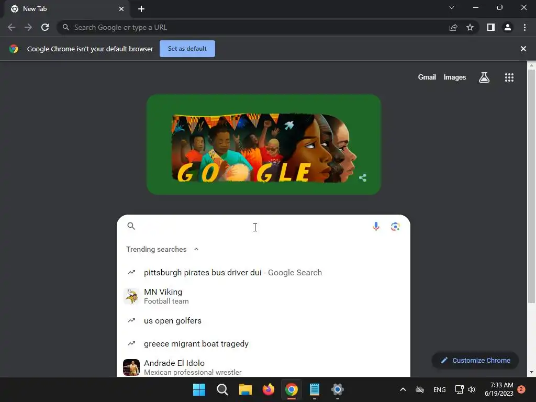Open the Chrome side panel
Screen dimensions: 536x402
coord(491,27)
